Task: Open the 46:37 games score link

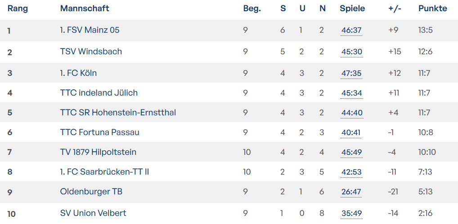Action: pyautogui.click(x=351, y=31)
